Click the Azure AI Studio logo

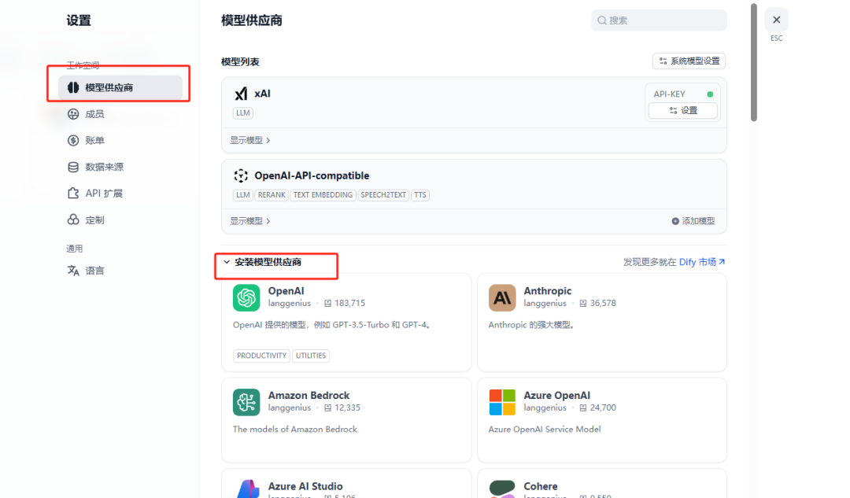246,489
